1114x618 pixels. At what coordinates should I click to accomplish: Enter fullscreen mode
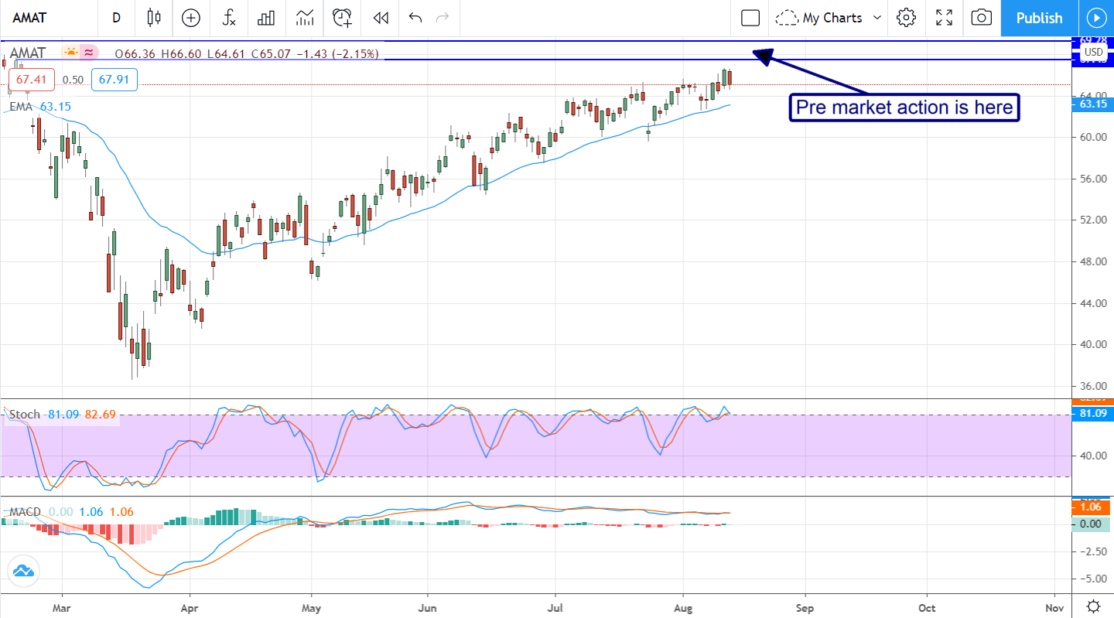tap(944, 18)
